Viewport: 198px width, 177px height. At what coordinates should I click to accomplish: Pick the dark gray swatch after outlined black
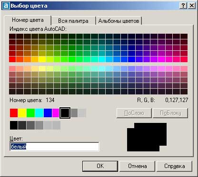pyautogui.click(x=74, y=113)
